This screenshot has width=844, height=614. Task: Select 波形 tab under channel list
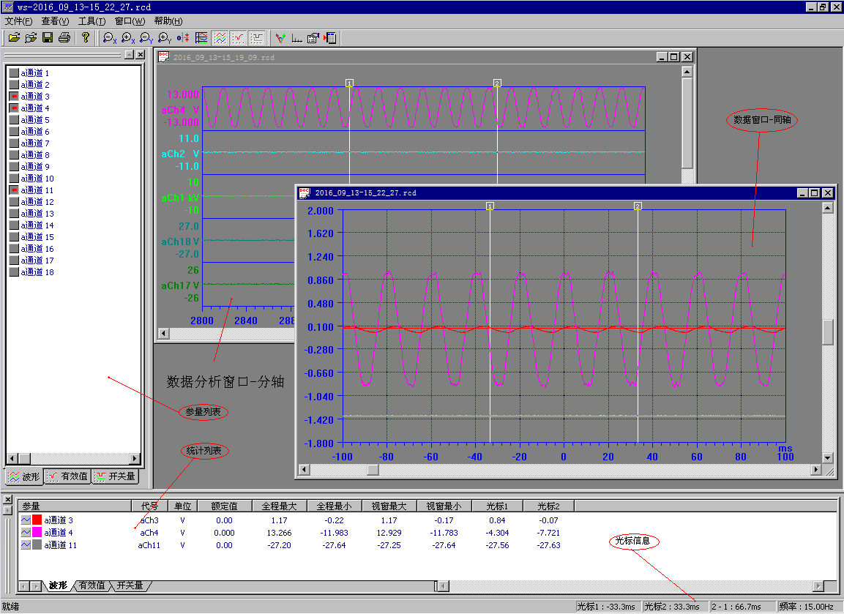pos(24,476)
